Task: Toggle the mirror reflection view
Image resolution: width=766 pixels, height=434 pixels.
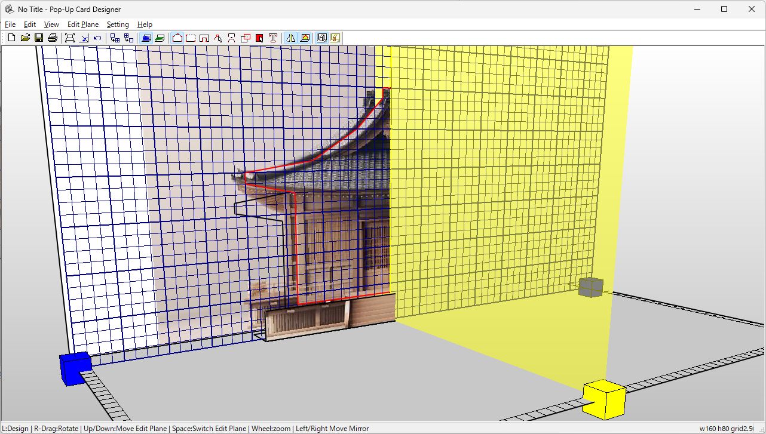Action: pyautogui.click(x=290, y=37)
